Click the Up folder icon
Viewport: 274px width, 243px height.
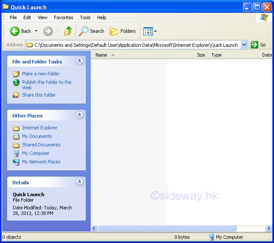point(68,31)
